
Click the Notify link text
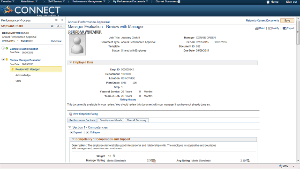pyautogui.click(x=276, y=28)
